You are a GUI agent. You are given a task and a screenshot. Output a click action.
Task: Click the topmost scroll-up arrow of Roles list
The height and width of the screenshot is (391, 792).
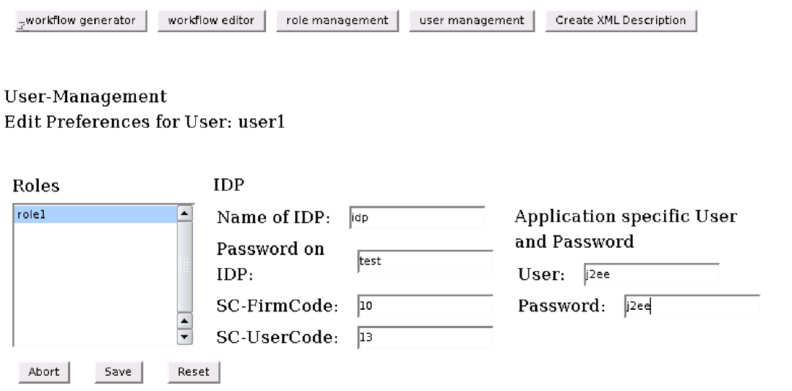pos(185,213)
